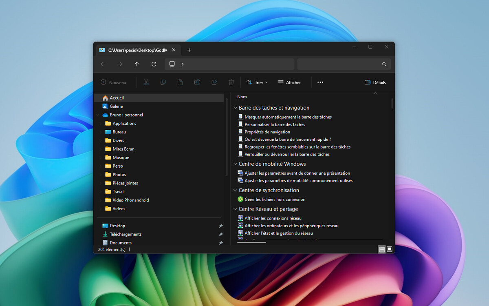Viewport: 489px width, 306px height.
Task: Switch to details list view in status bar
Action: [382, 249]
